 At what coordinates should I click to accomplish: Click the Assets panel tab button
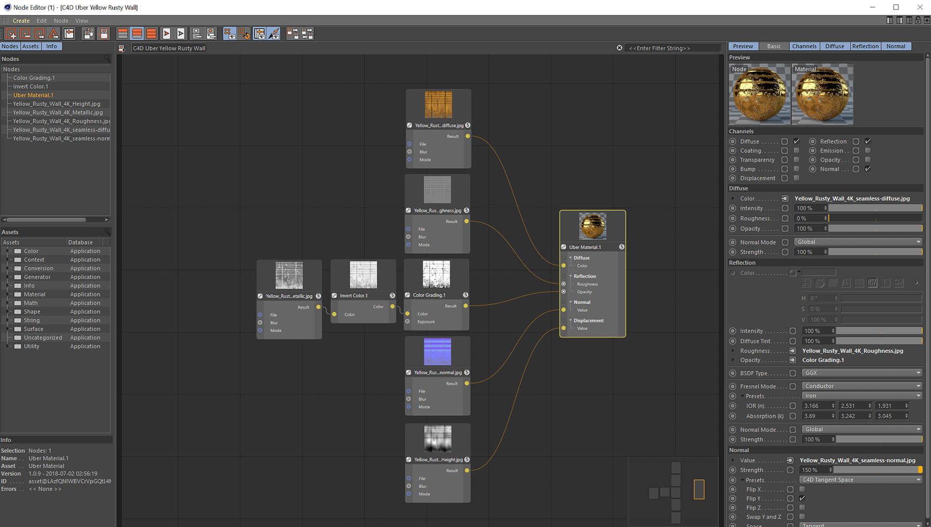30,47
